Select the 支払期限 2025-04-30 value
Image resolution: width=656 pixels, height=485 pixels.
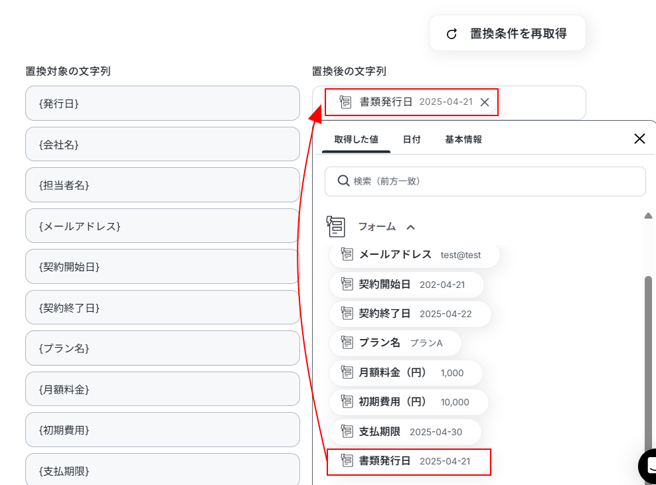point(405,432)
